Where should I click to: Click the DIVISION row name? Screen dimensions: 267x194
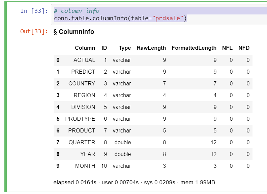(x=83, y=107)
